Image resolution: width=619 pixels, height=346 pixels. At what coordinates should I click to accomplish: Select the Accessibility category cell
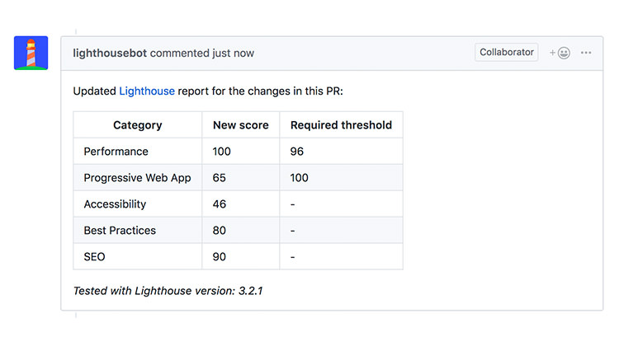point(115,204)
